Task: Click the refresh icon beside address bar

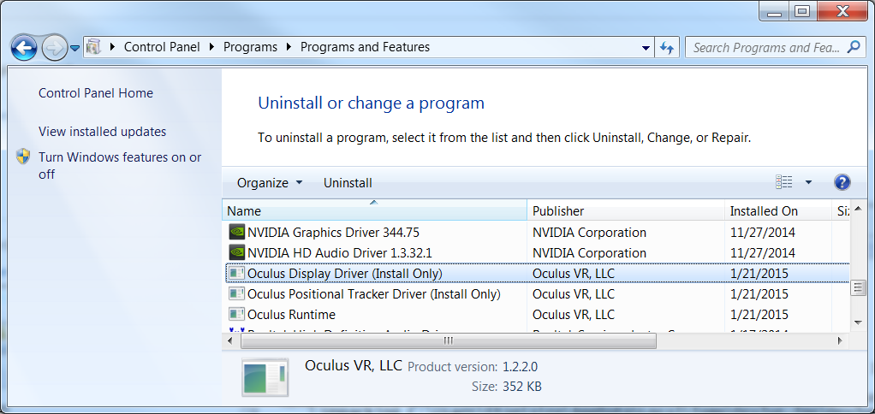Action: click(x=668, y=48)
